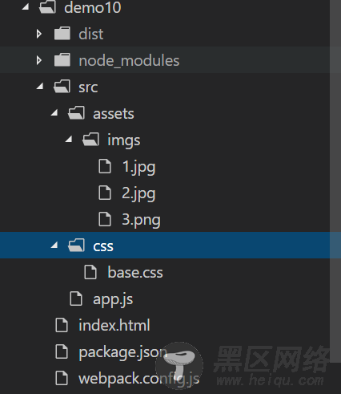341x394 pixels.
Task: Click the file icon beside index.html
Action: coord(62,325)
